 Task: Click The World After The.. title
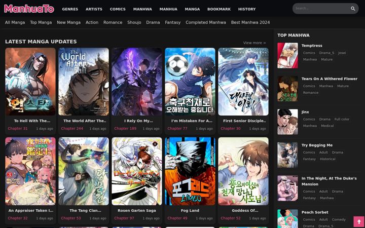point(85,121)
